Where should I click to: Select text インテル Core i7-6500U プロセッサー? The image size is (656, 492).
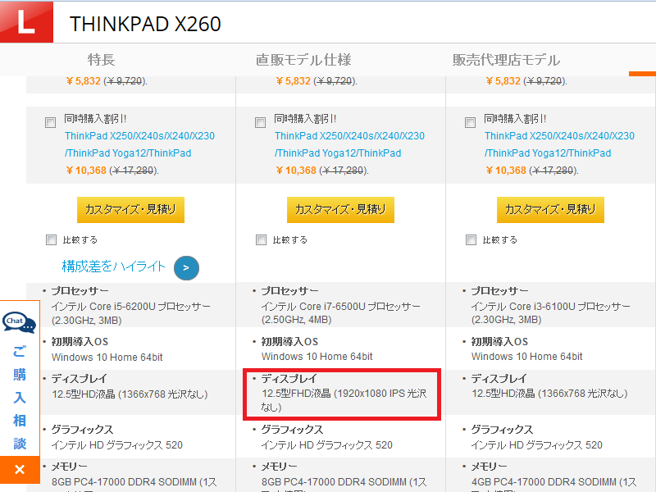point(341,306)
